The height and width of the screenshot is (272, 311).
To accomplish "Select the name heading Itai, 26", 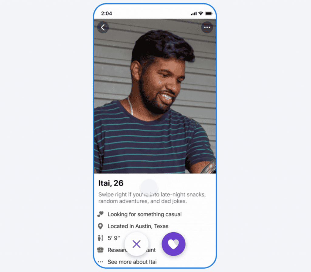I will pyautogui.click(x=111, y=183).
